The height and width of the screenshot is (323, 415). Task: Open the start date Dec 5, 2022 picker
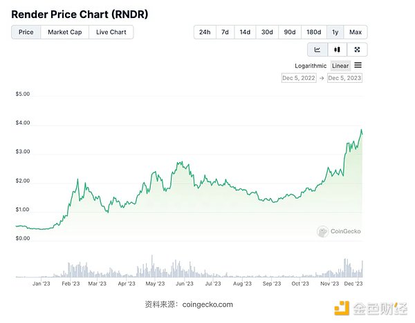299,78
